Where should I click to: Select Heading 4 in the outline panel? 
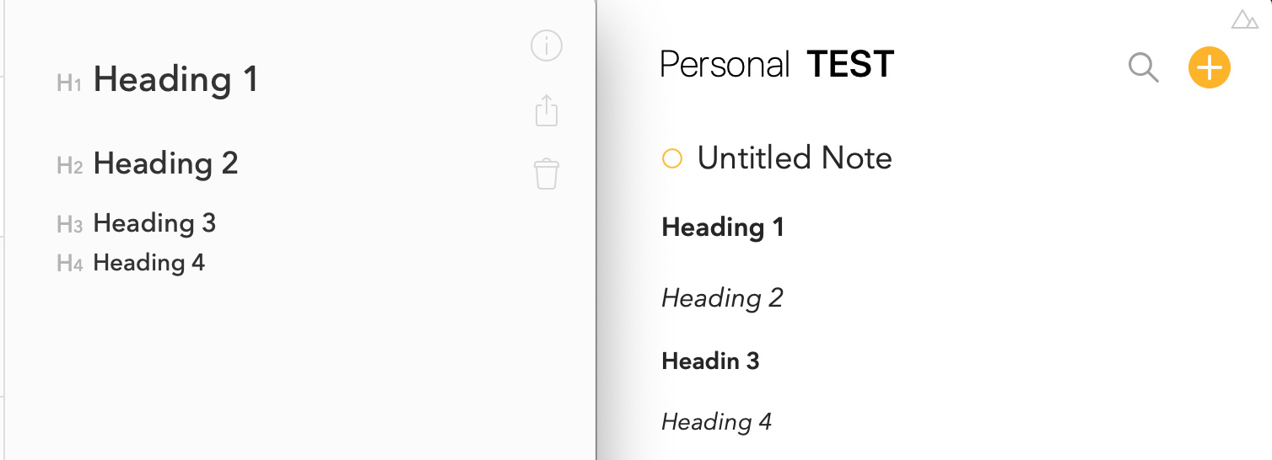(148, 263)
